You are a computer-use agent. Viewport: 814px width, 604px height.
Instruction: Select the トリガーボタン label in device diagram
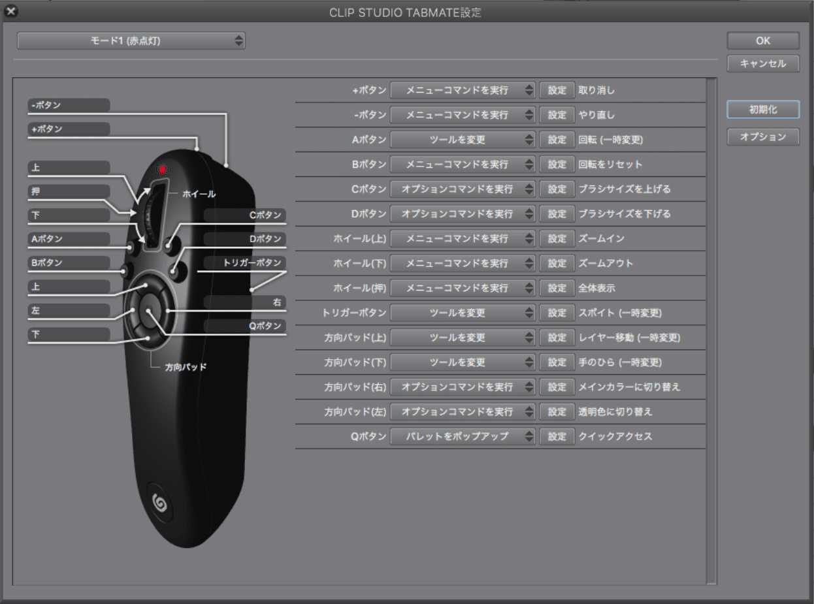pos(245,262)
